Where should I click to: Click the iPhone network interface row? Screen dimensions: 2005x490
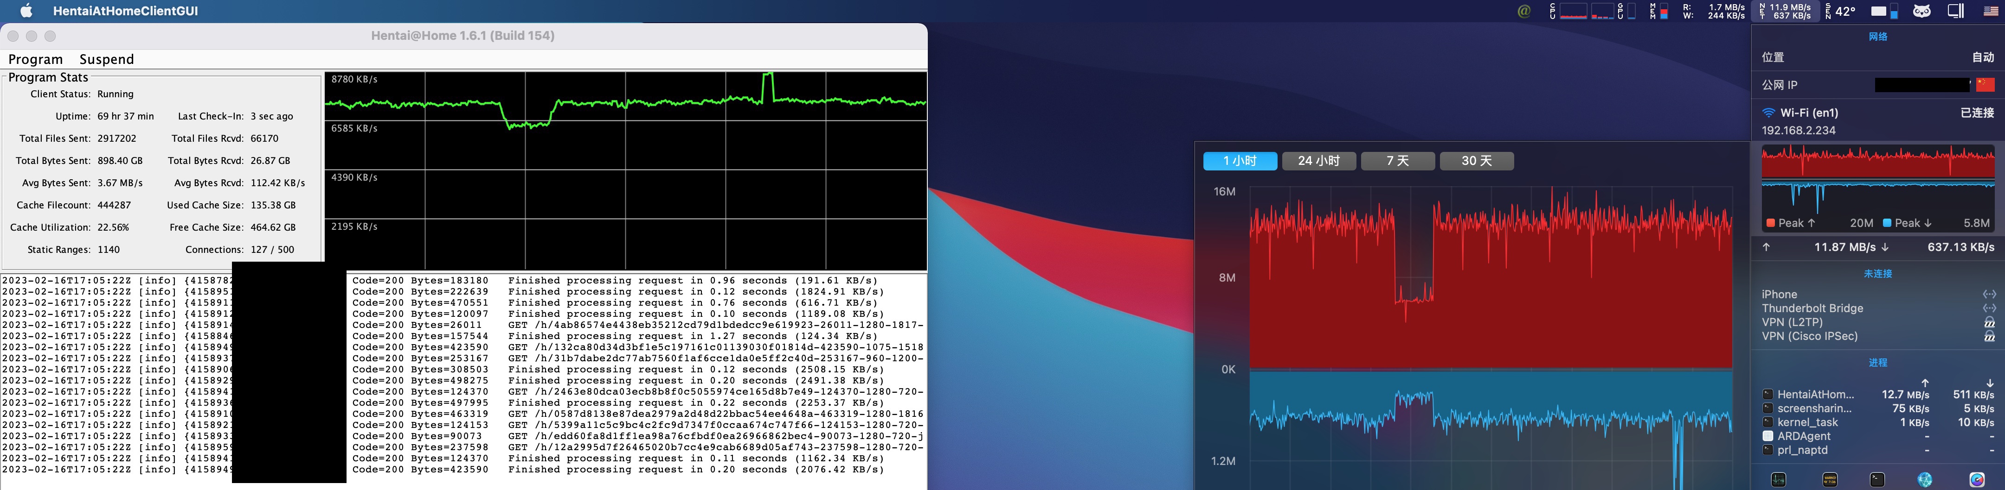click(1877, 294)
